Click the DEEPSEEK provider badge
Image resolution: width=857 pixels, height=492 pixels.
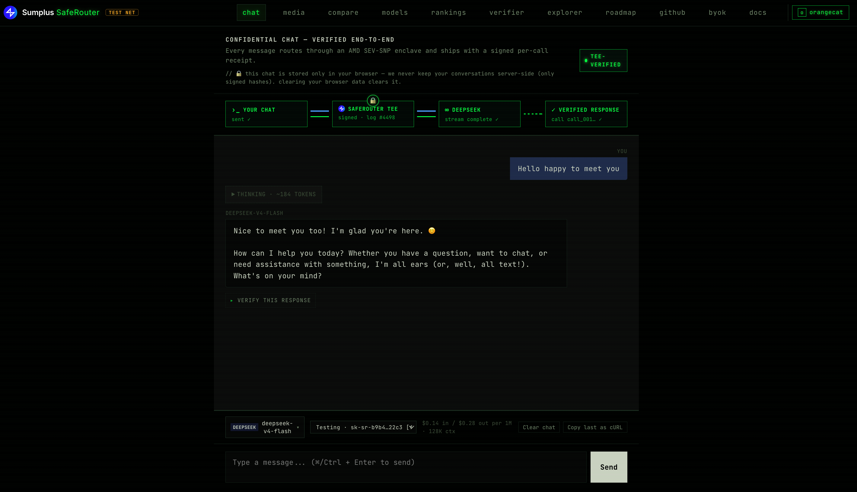(x=244, y=427)
